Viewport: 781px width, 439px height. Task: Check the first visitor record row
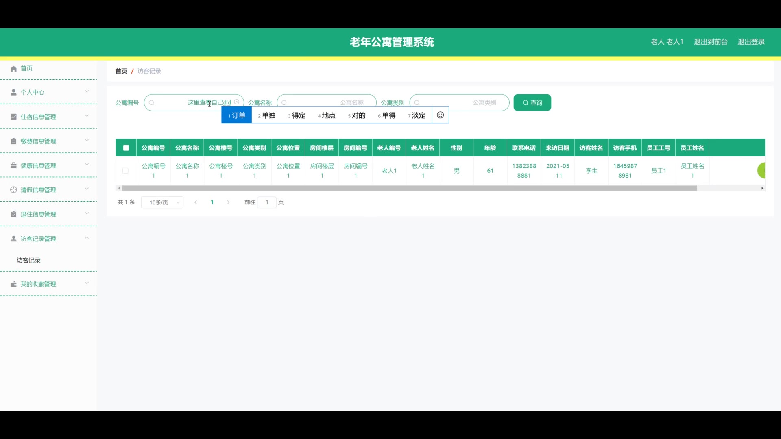(x=125, y=171)
